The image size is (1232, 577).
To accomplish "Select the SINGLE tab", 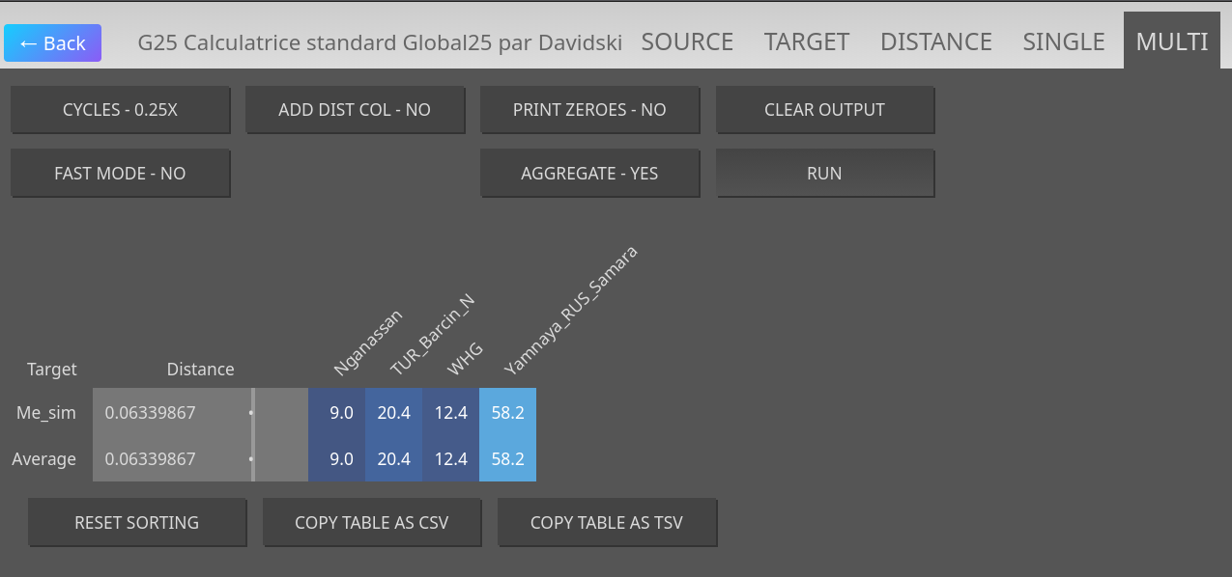I will (x=1064, y=41).
